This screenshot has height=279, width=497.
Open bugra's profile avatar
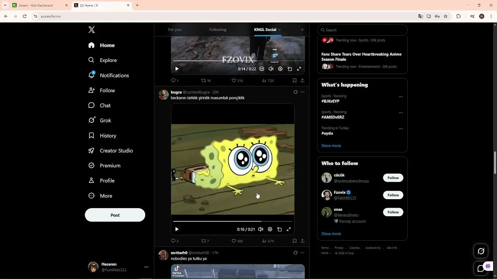pyautogui.click(x=163, y=95)
